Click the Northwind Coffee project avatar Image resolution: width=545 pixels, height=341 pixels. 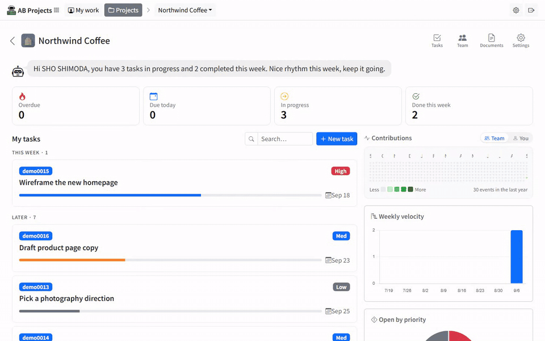point(28,40)
